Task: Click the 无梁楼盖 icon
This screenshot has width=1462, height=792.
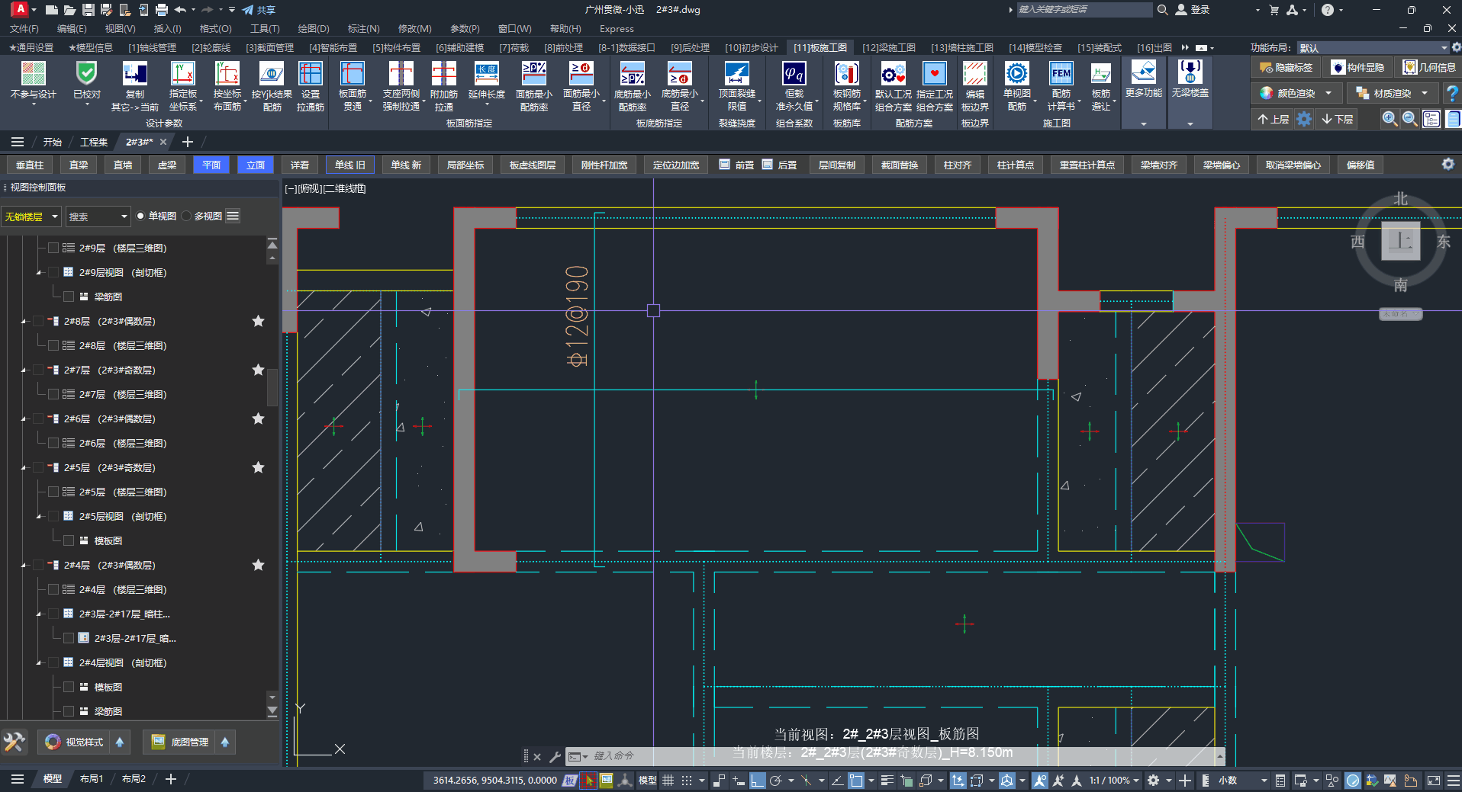Action: tap(1190, 72)
